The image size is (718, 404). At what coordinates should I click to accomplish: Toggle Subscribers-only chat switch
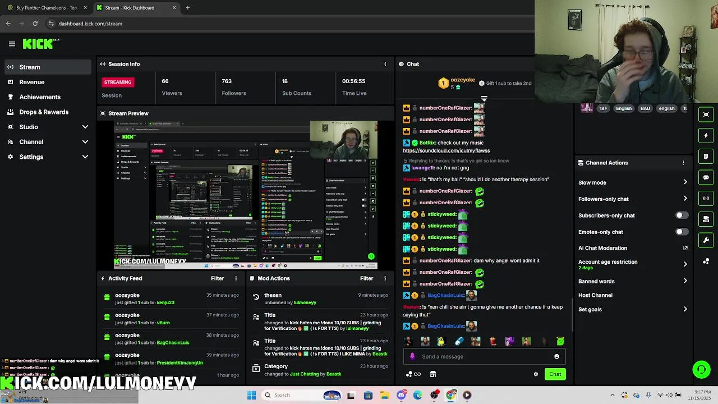(682, 215)
